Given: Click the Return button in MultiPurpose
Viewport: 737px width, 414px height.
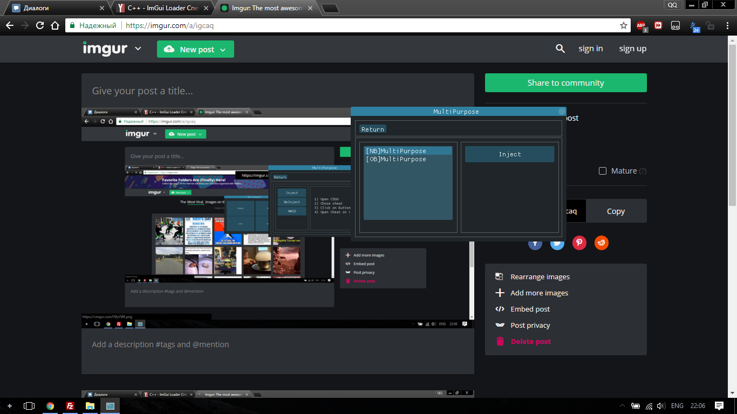Looking at the screenshot, I should (373, 129).
